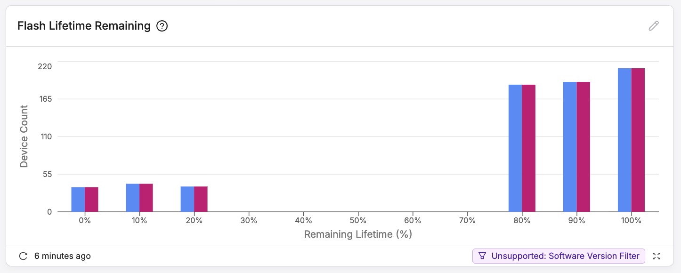Select the blue bar at 20%
This screenshot has height=273, width=681.
tap(187, 199)
